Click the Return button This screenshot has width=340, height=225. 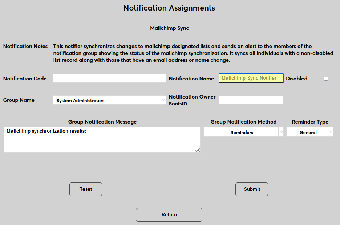(x=169, y=214)
